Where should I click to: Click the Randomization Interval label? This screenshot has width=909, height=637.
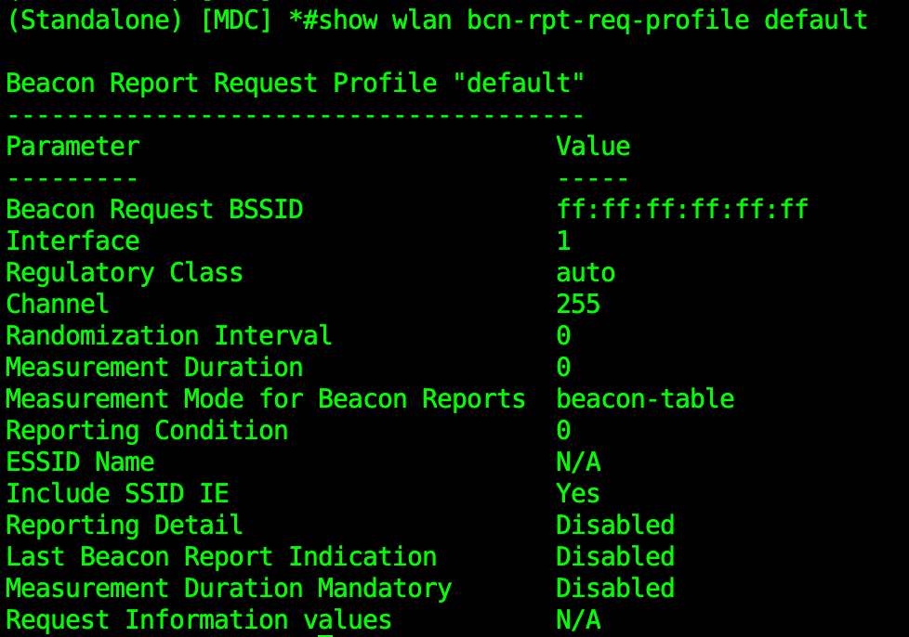[x=169, y=336]
